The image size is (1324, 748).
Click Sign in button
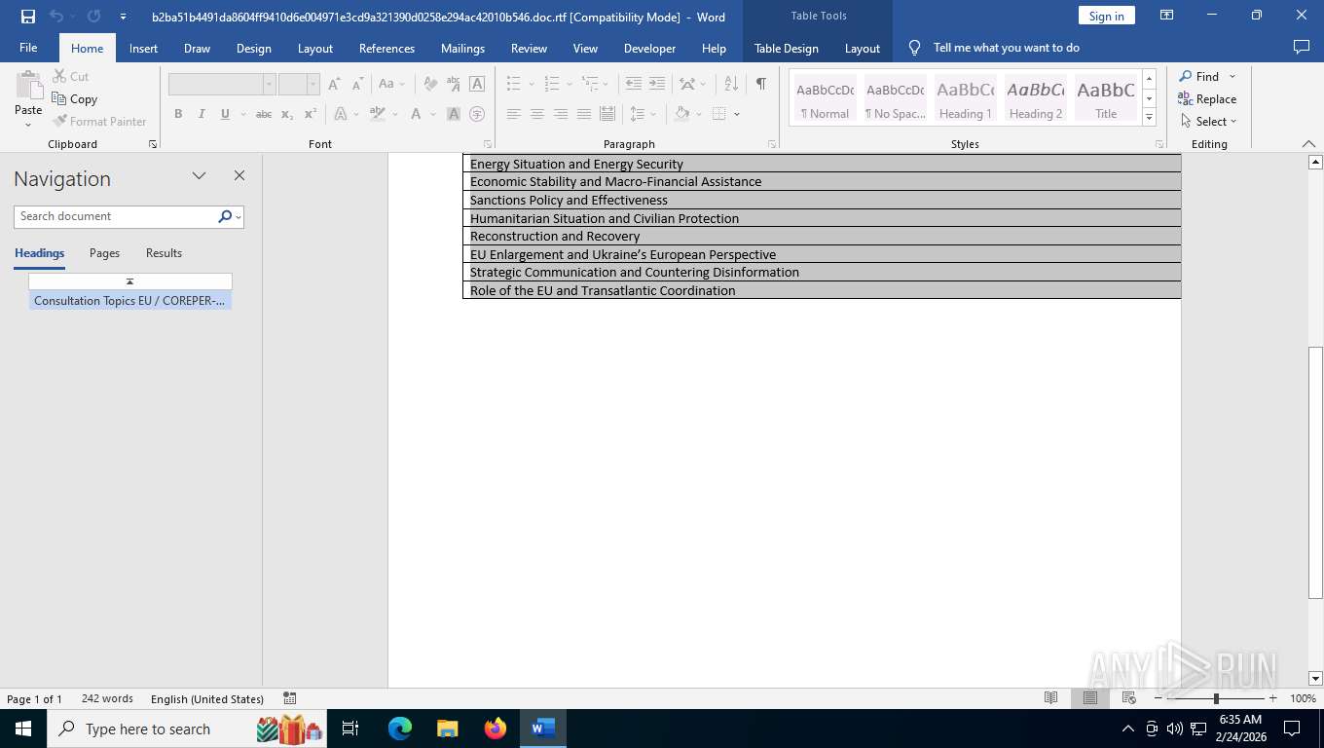pos(1106,16)
